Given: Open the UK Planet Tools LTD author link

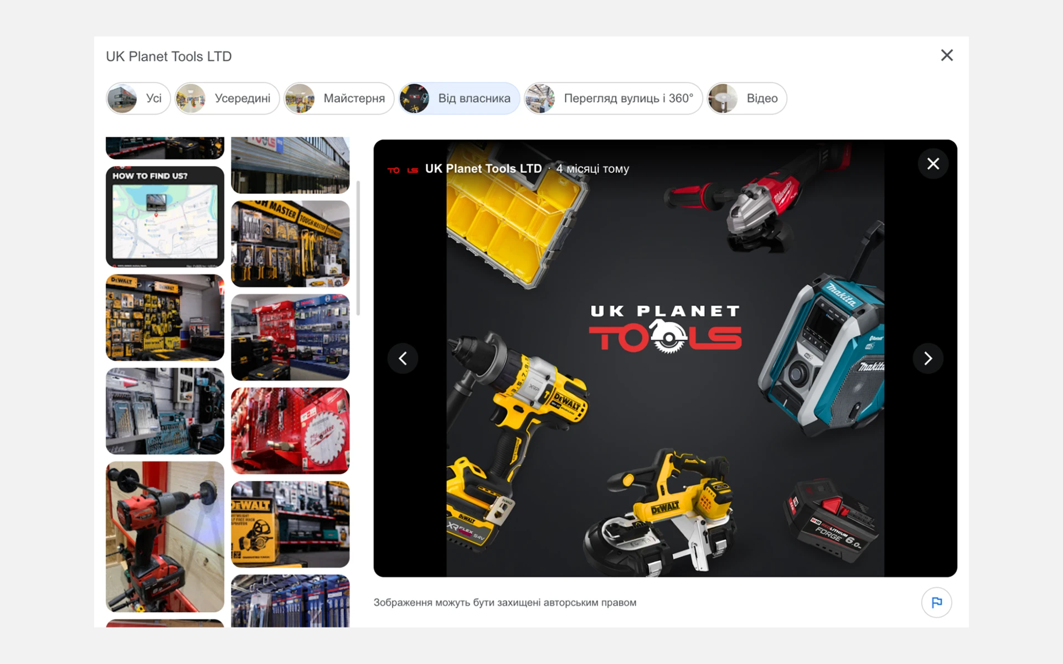Looking at the screenshot, I should point(483,169).
